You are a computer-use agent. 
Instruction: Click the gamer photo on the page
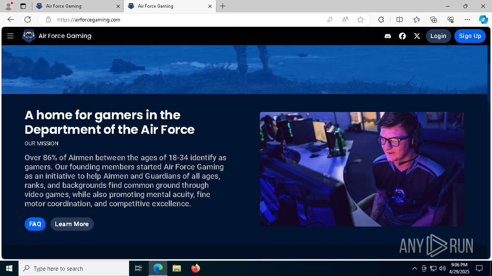tap(362, 169)
